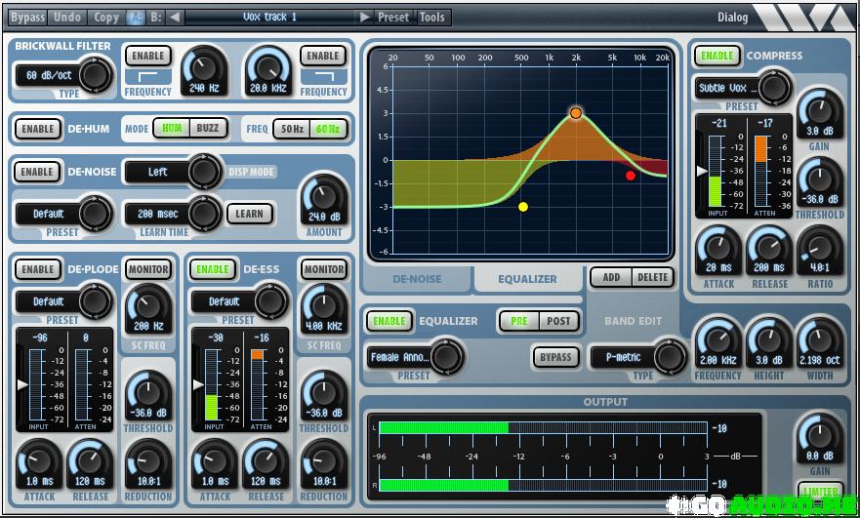The width and height of the screenshot is (860, 518).
Task: Select the B preset slot
Action: pos(156,17)
